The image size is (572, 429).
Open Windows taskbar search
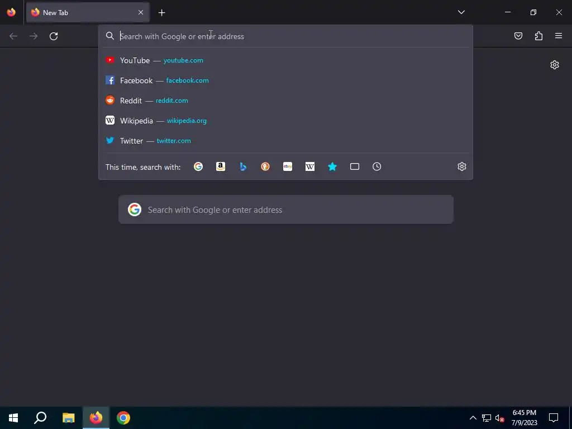(40, 418)
